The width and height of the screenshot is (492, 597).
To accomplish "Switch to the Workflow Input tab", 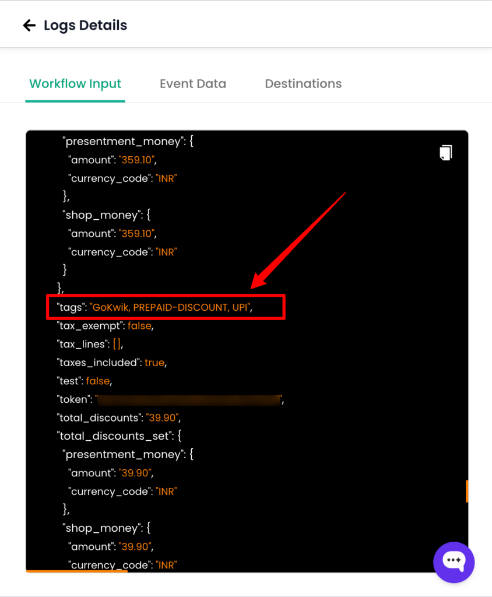I will 75,83.
